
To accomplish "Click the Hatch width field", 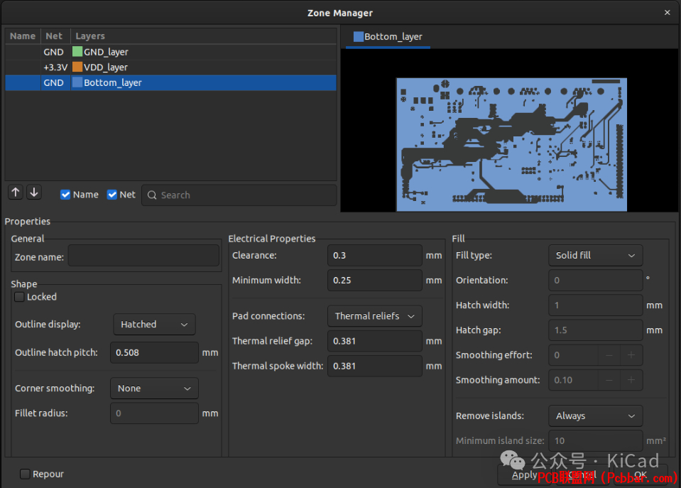I will [x=596, y=305].
